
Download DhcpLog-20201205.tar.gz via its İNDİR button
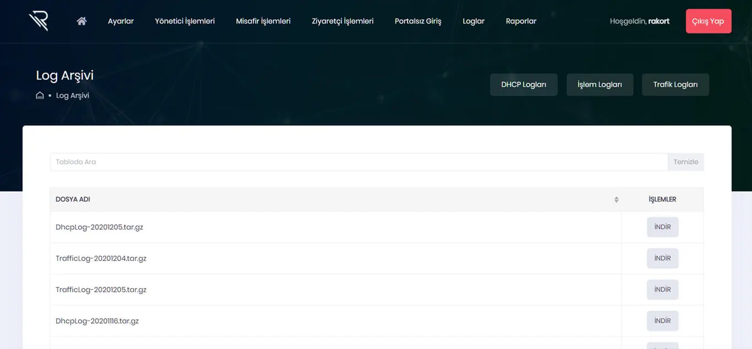tap(662, 226)
